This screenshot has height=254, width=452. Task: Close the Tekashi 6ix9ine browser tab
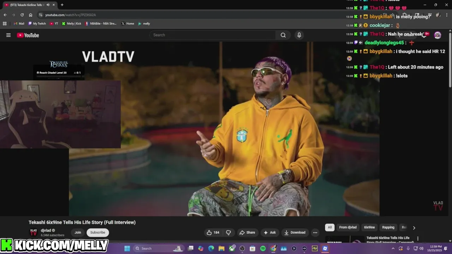(x=53, y=5)
